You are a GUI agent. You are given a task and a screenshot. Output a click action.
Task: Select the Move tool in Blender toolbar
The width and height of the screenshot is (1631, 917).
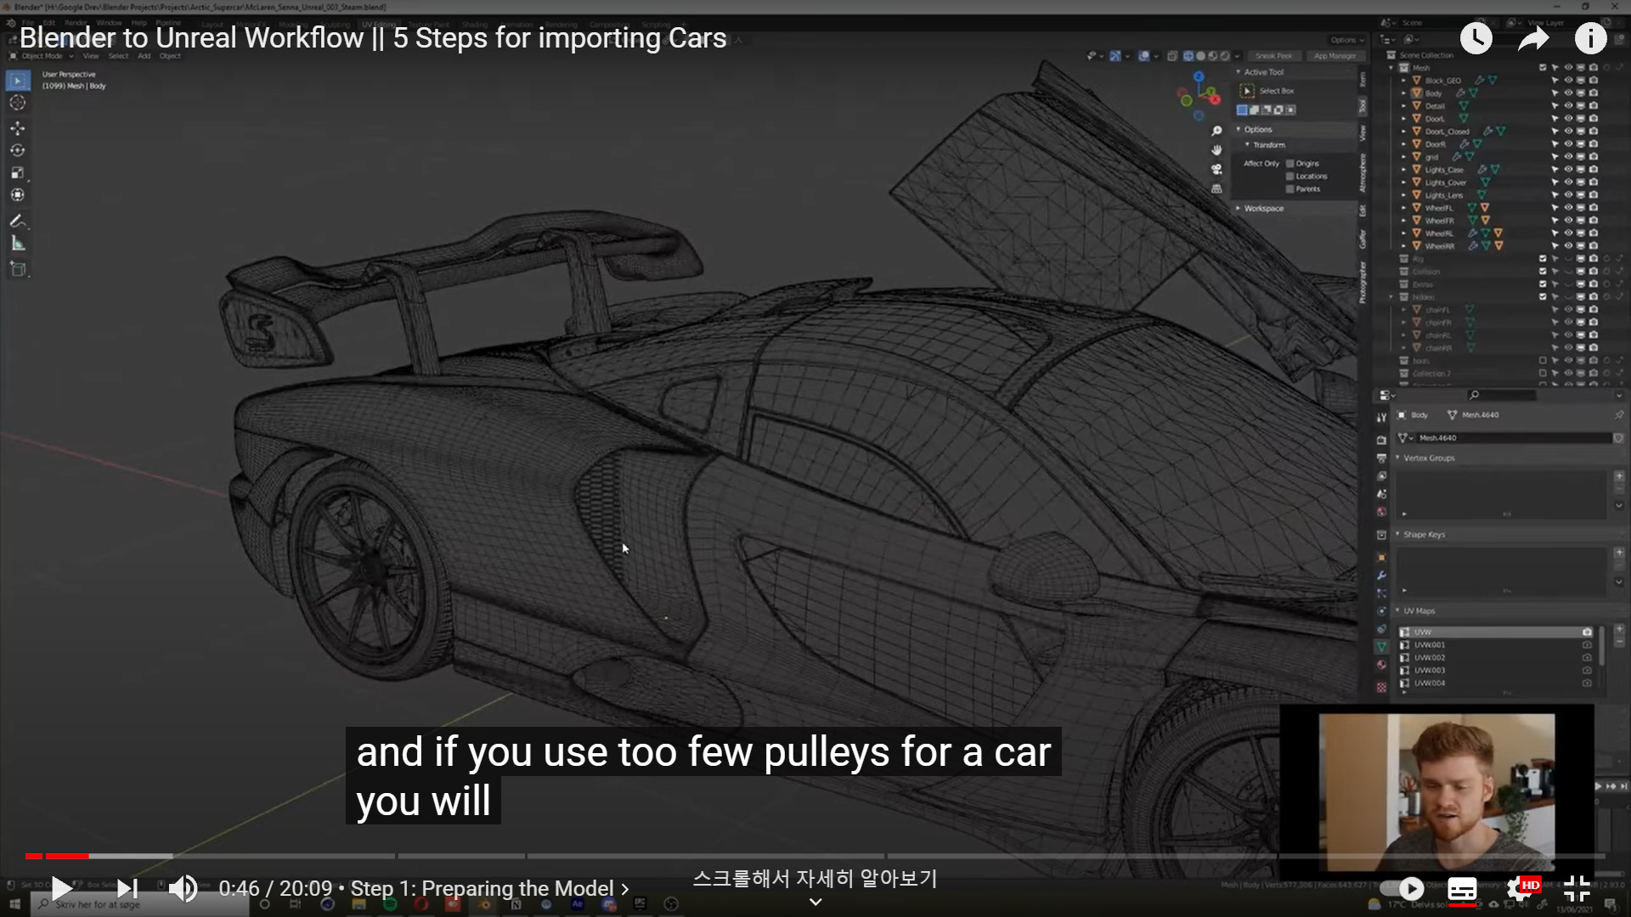tap(18, 128)
